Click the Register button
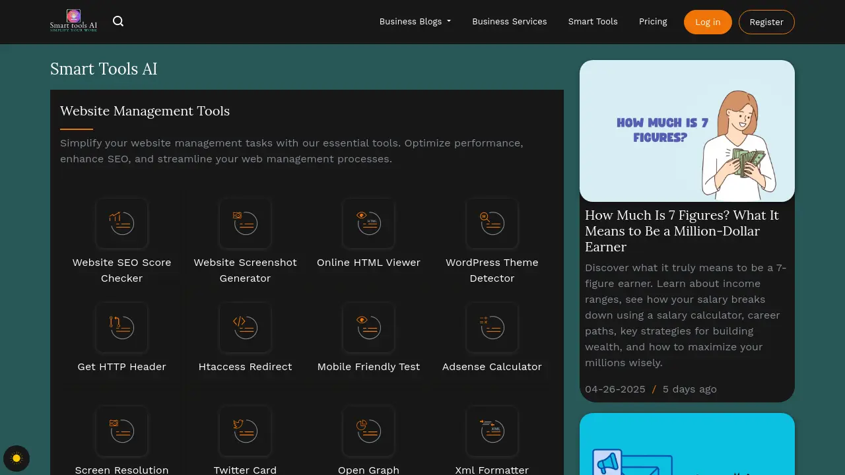Viewport: 845px width, 475px height. [x=766, y=22]
